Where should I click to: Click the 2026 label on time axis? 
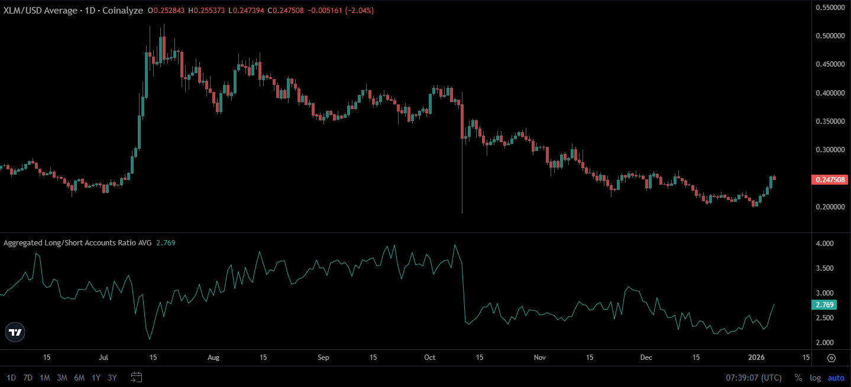click(x=757, y=358)
